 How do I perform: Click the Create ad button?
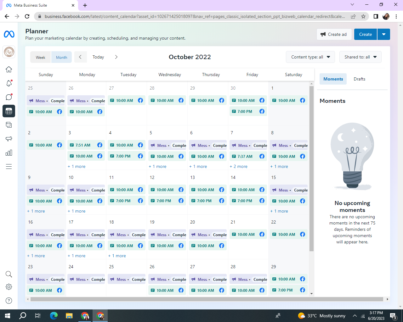[334, 34]
